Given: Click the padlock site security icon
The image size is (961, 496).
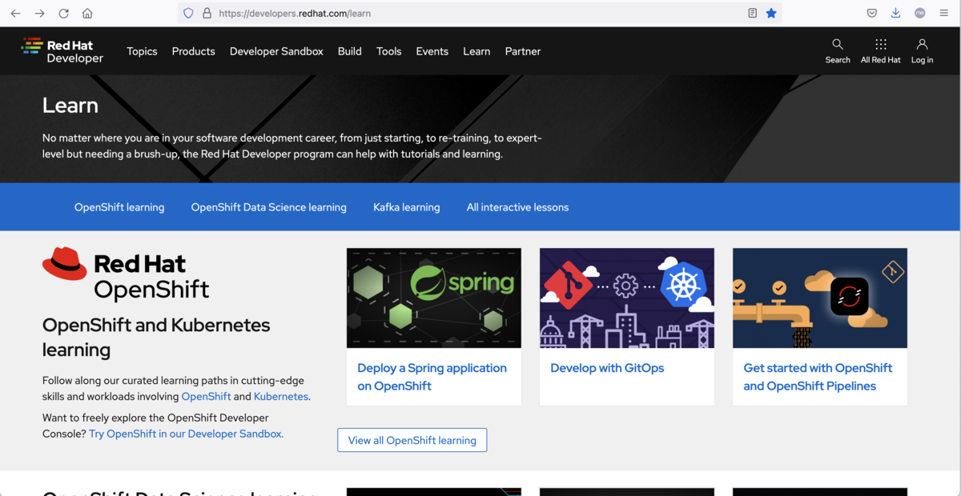Looking at the screenshot, I should pos(207,14).
